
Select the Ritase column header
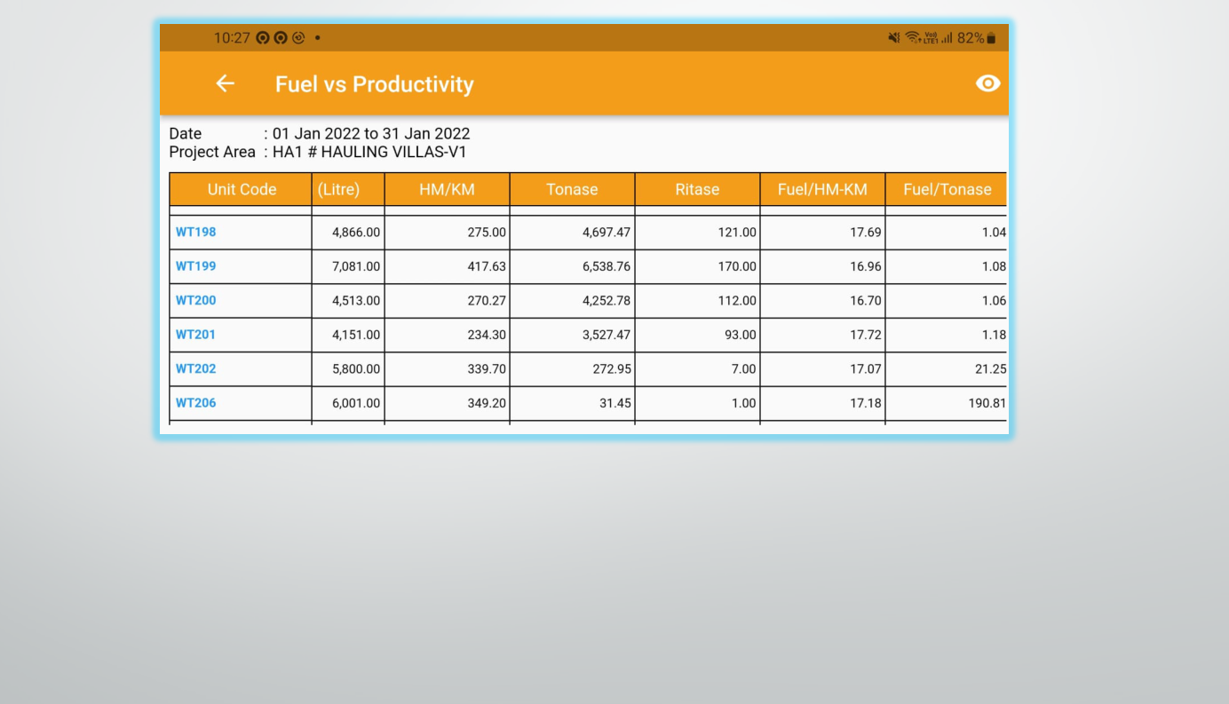click(697, 189)
